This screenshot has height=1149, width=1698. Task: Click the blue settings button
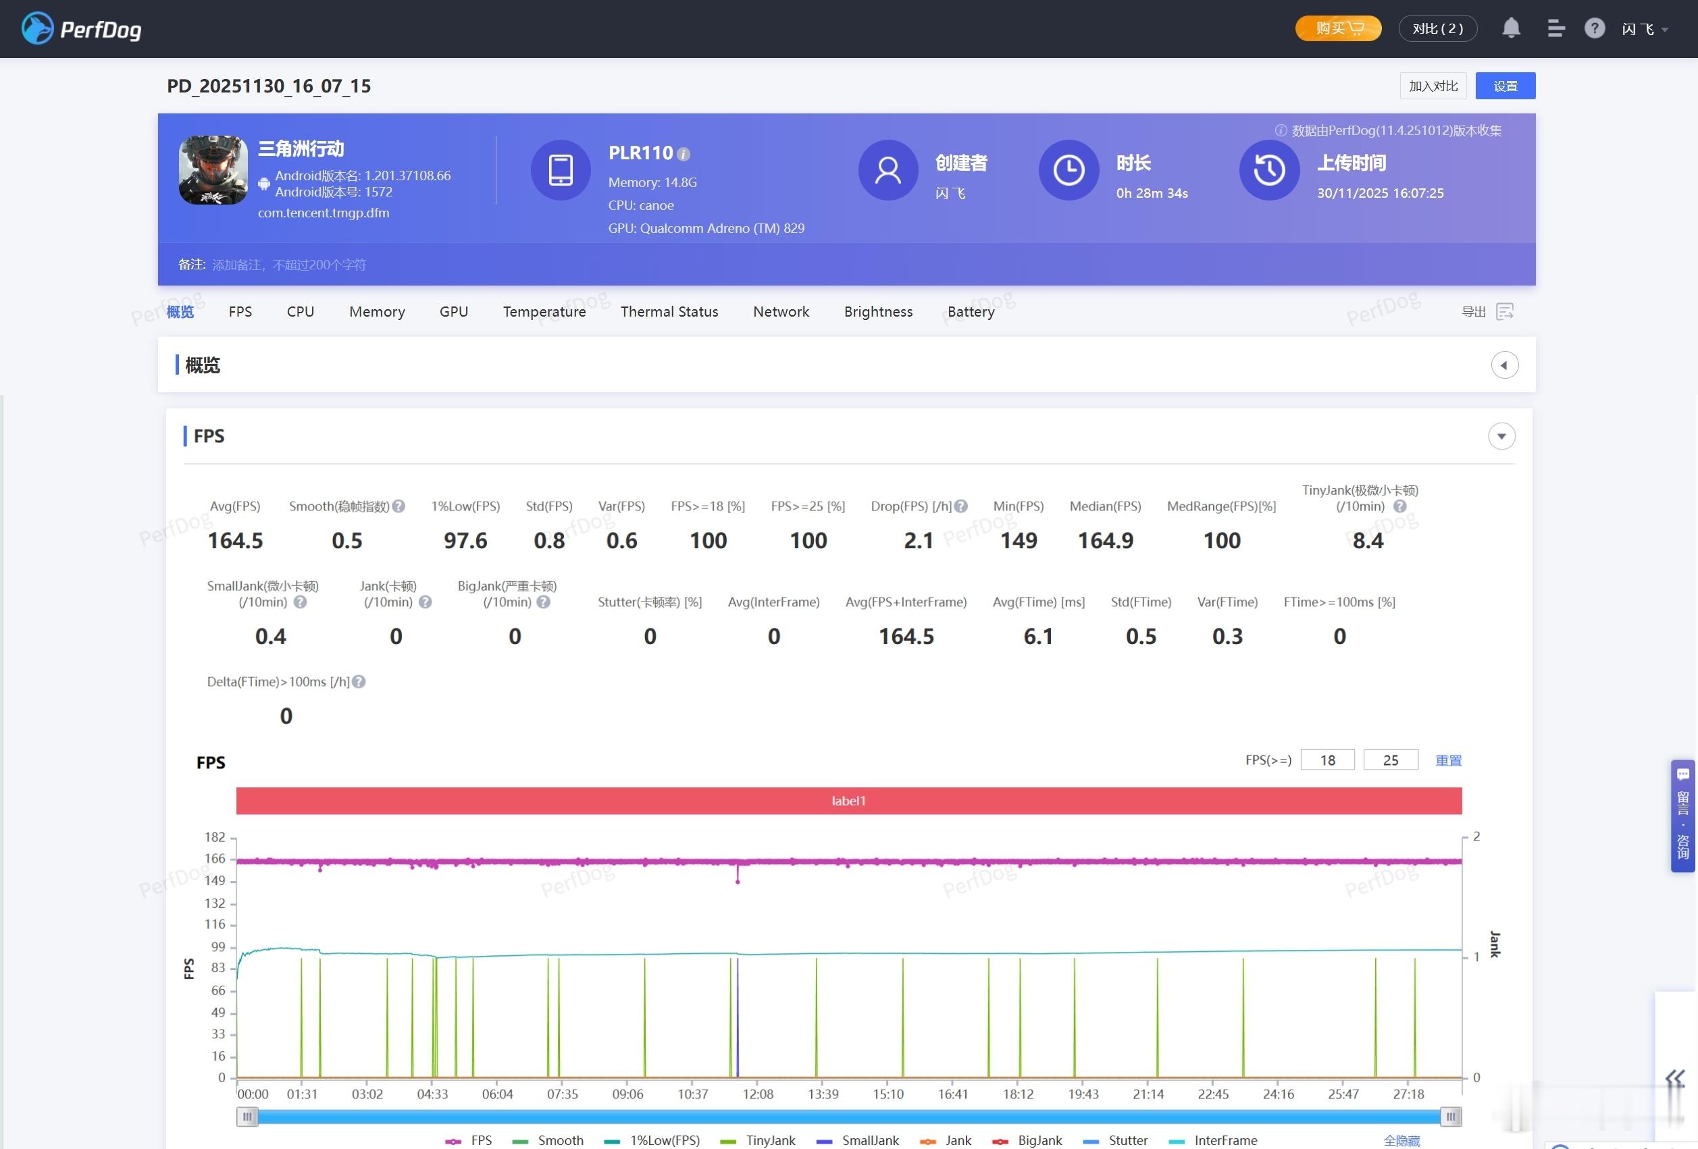(1504, 86)
